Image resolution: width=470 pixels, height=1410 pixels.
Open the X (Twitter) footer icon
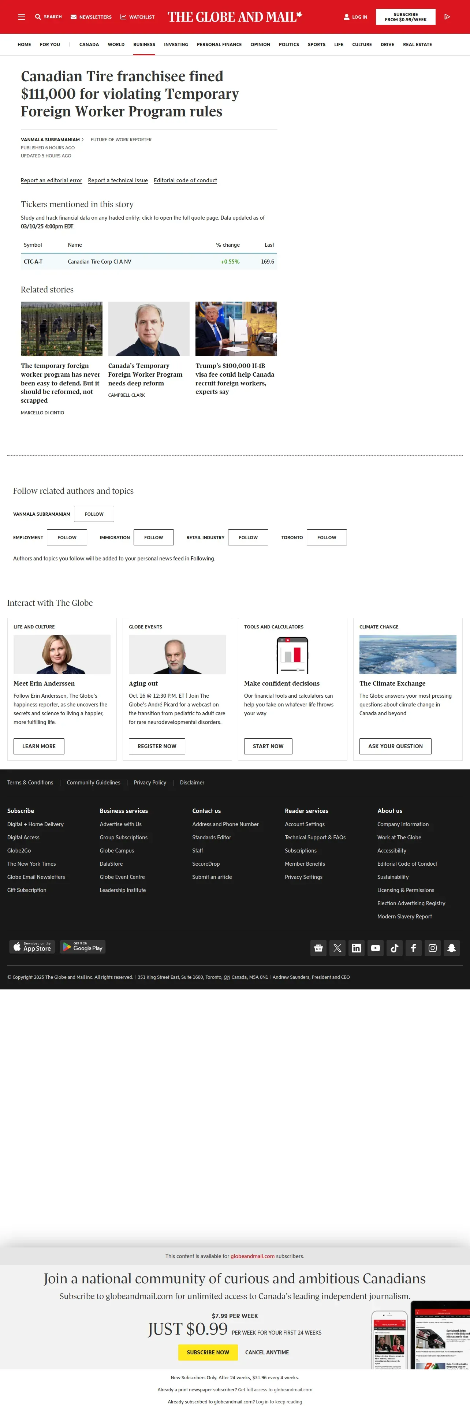point(337,948)
